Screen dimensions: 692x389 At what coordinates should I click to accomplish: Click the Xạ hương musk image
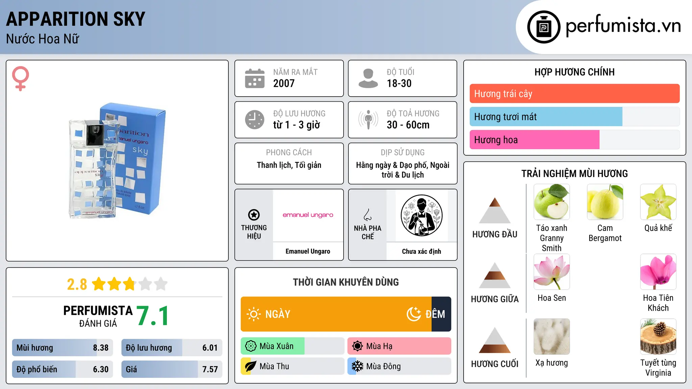tap(552, 337)
